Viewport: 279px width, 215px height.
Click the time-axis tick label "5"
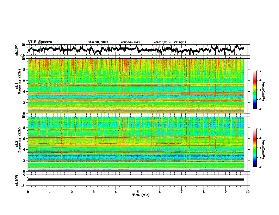click(138, 192)
